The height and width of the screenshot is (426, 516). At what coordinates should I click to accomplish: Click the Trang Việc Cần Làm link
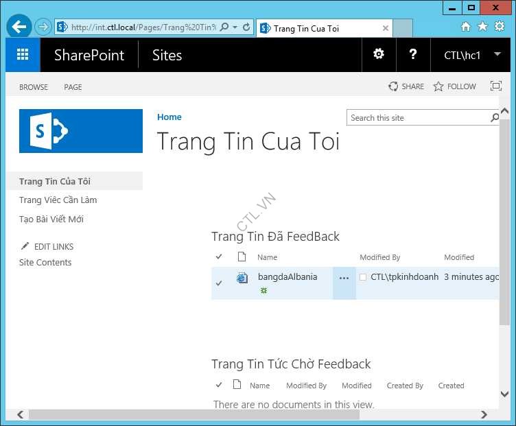pyautogui.click(x=58, y=200)
